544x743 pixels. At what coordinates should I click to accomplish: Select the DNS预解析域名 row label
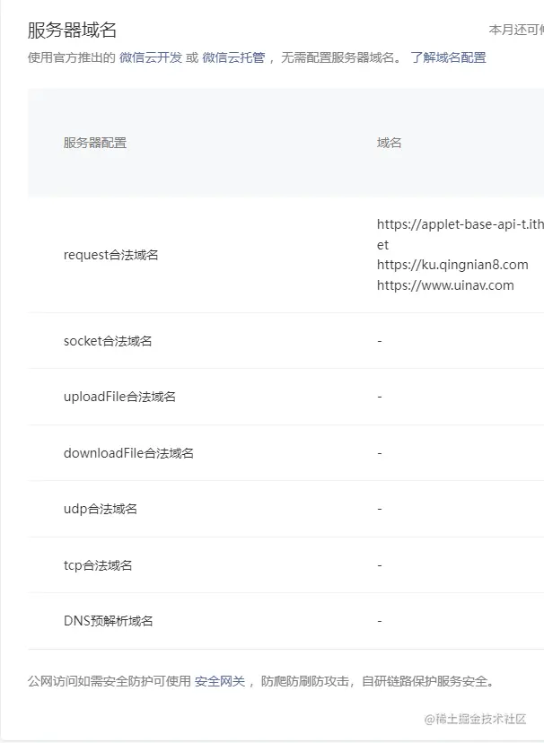[x=108, y=621]
